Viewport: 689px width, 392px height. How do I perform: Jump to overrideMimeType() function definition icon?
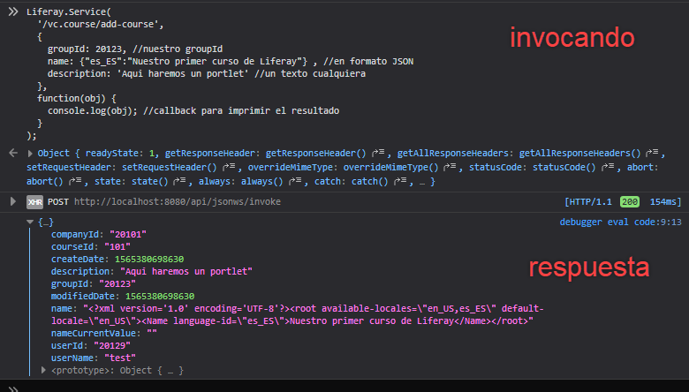tap(450, 167)
